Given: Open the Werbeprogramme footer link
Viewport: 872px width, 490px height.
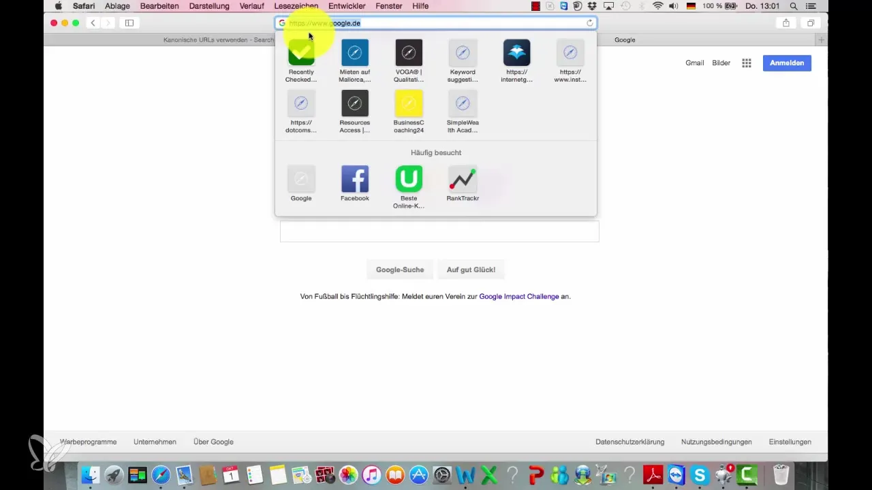Looking at the screenshot, I should 89,442.
